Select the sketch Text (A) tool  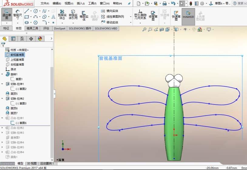point(53,17)
